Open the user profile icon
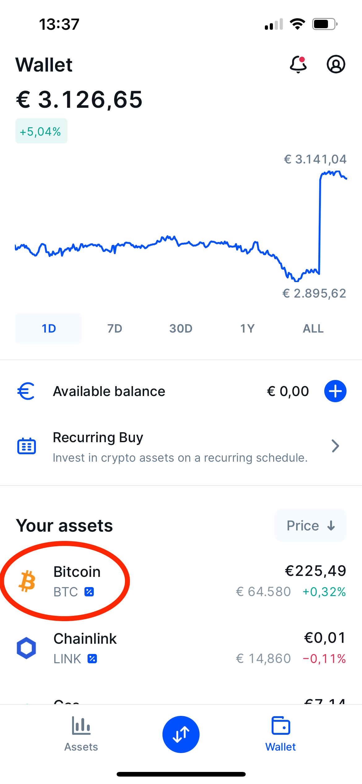 (336, 64)
